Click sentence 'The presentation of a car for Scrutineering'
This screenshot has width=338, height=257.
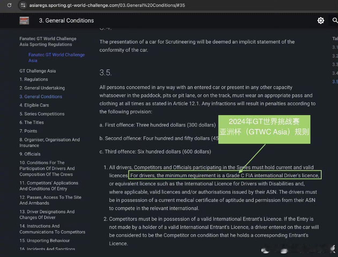pos(197,46)
